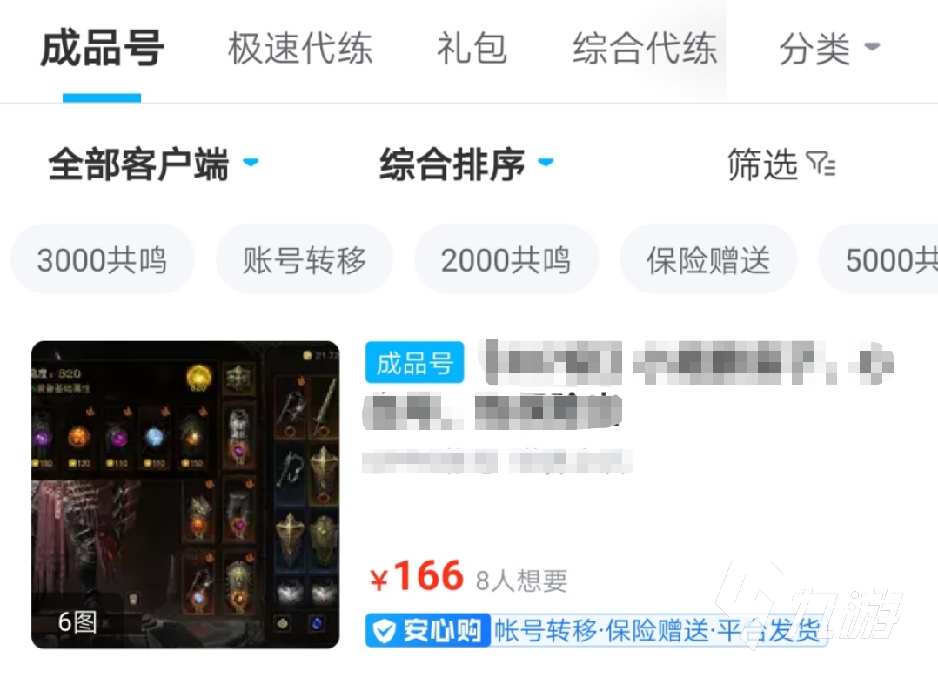Image resolution: width=938 pixels, height=678 pixels.
Task: Click the 安心购 shield badge
Action: coord(428,631)
